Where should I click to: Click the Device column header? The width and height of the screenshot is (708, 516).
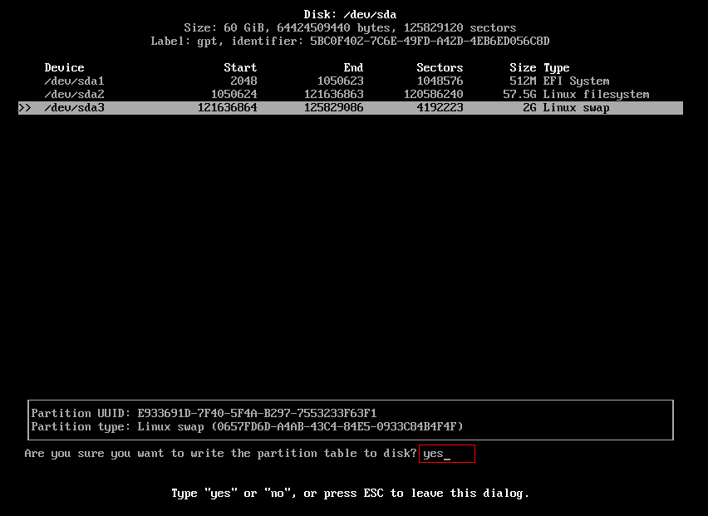(x=64, y=67)
